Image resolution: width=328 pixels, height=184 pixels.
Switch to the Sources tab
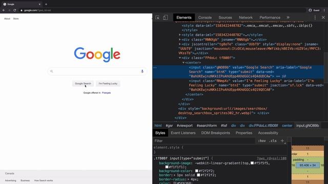coord(225,17)
